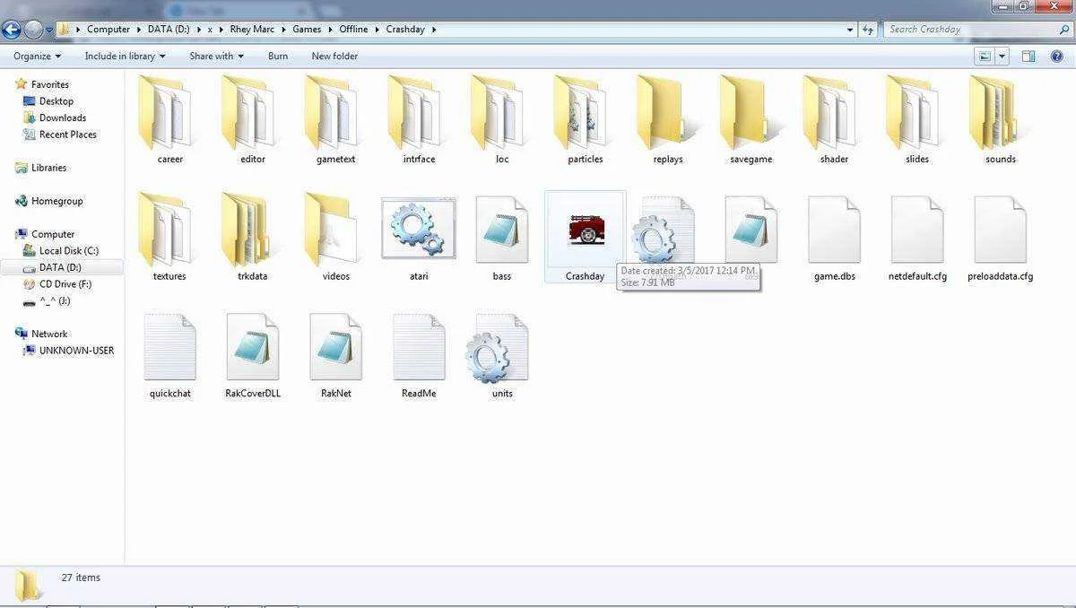Select the game.dbs file
Screen dimensions: 1076x608
point(834,237)
